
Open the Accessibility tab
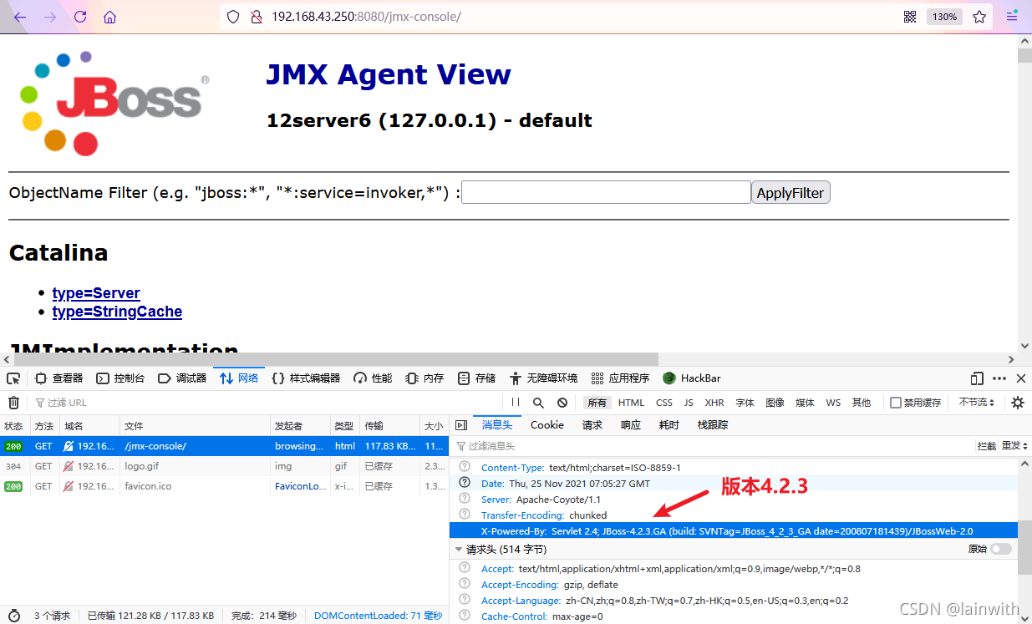click(543, 378)
